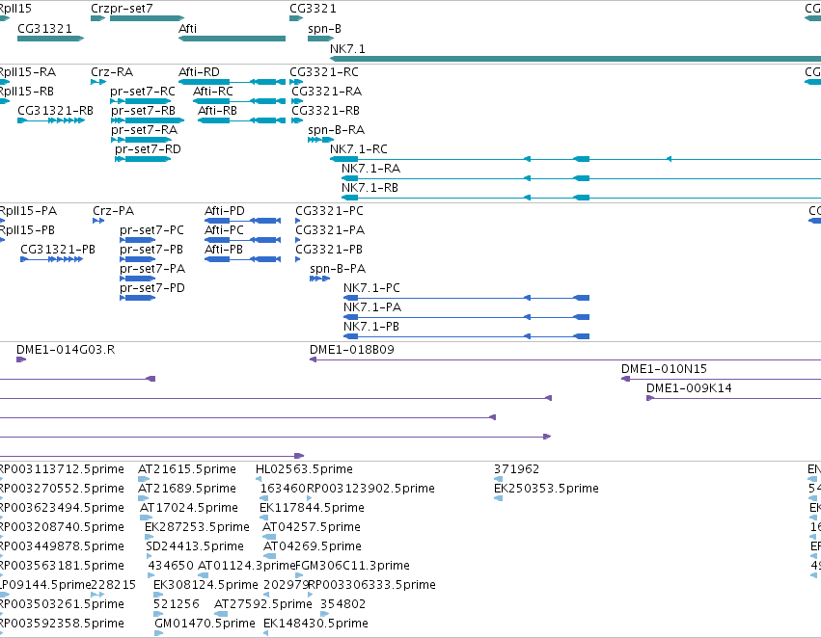The height and width of the screenshot is (638, 821).
Task: Click the Afti-PD protein label
Action: click(225, 211)
